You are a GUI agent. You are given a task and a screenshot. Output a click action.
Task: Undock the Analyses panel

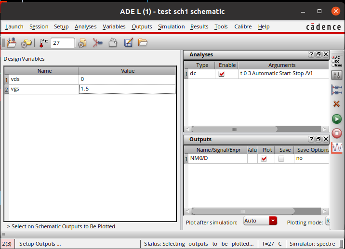pyautogui.click(x=318, y=54)
